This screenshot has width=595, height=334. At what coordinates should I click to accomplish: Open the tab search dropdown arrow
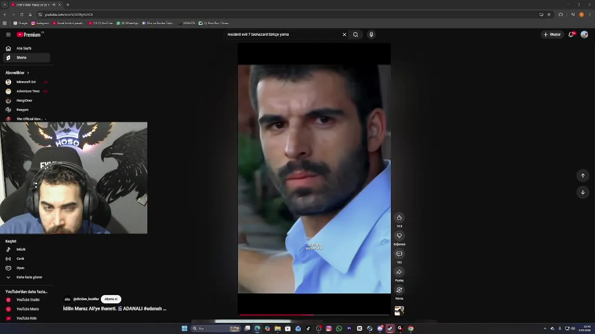(x=4, y=5)
